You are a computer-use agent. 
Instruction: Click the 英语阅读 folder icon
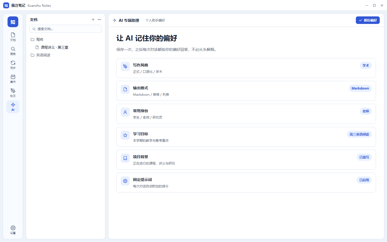coord(33,55)
